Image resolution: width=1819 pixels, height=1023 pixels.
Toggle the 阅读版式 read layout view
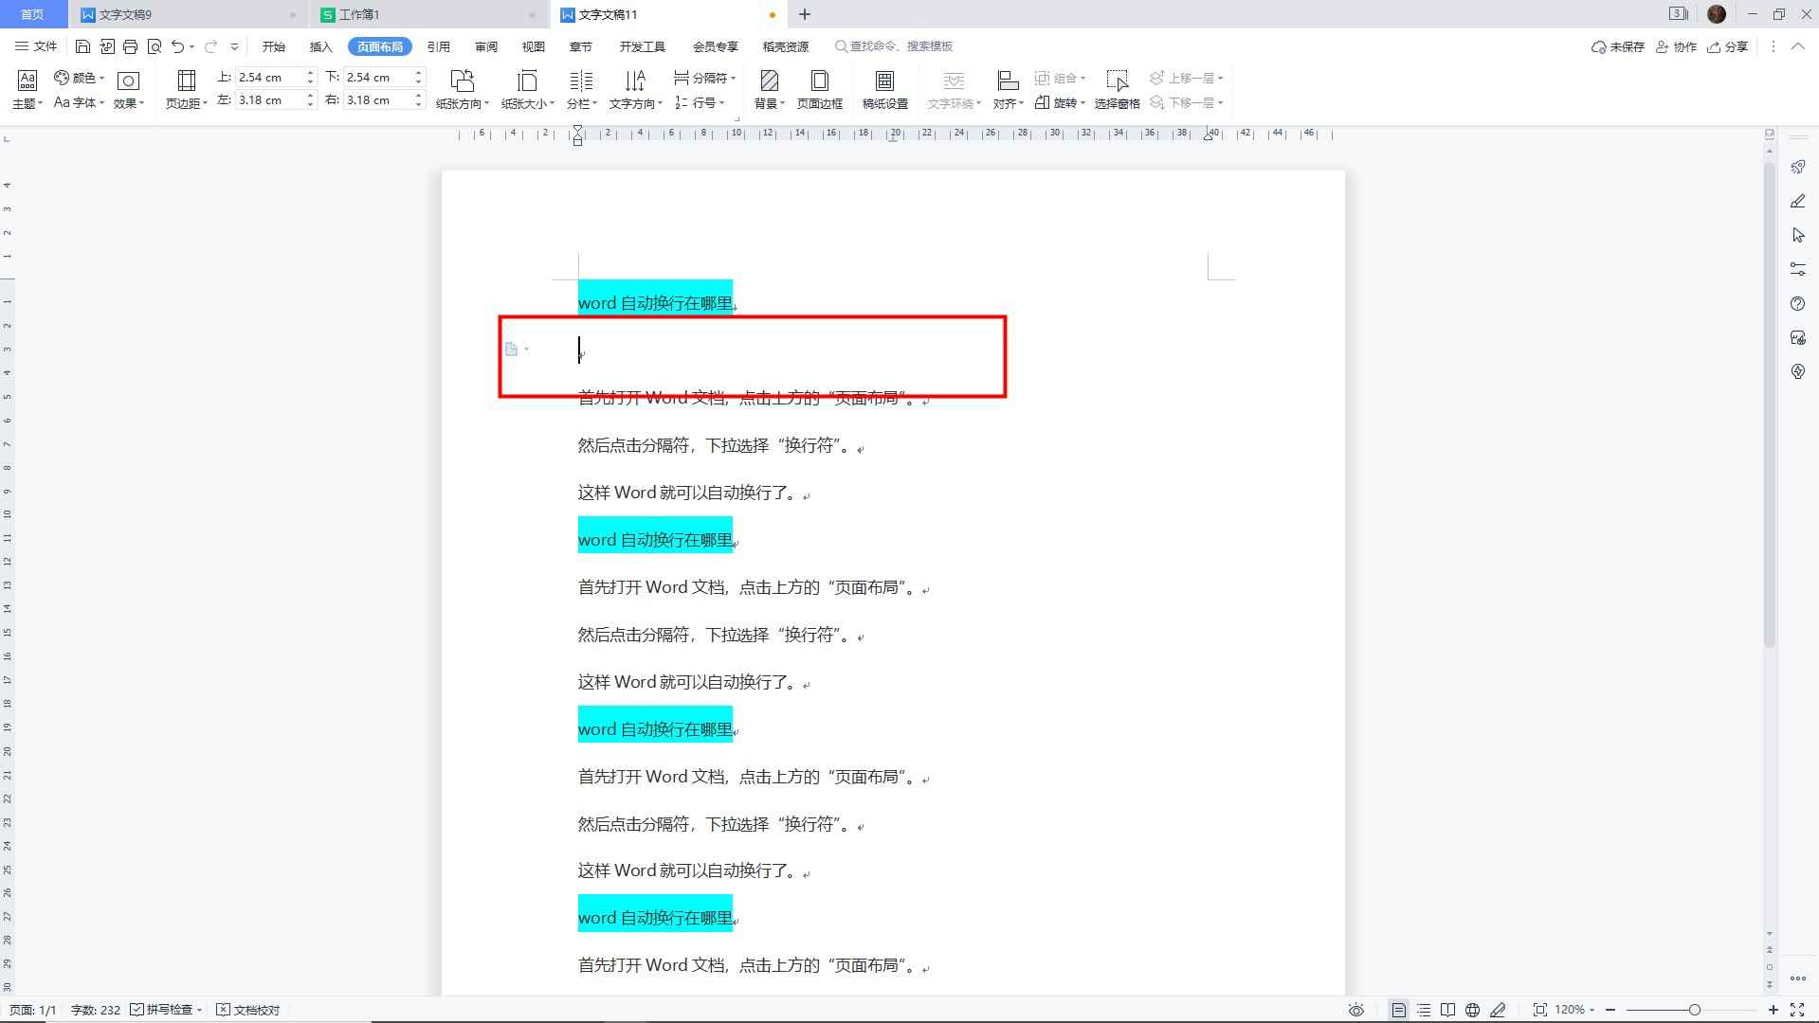coord(1450,1010)
